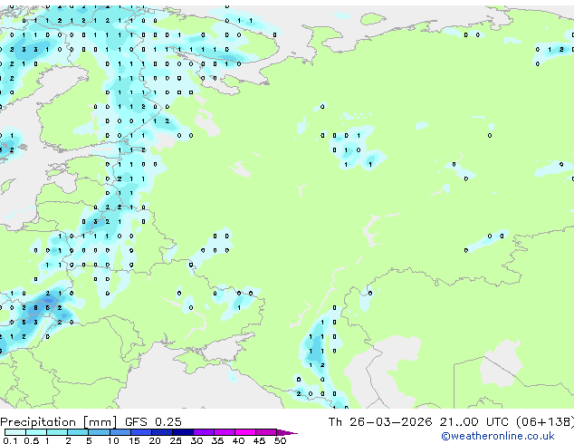Viewport: 574px width, 444px height.
Task: Click the legend label '0.1'
Action: pyautogui.click(x=10, y=440)
